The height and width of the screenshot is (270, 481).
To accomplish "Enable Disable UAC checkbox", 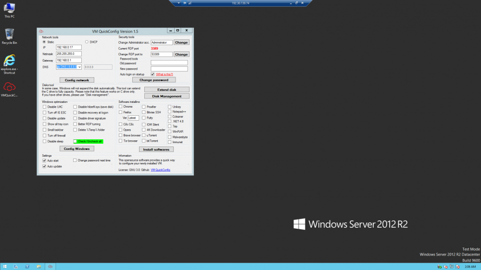I will click(44, 107).
